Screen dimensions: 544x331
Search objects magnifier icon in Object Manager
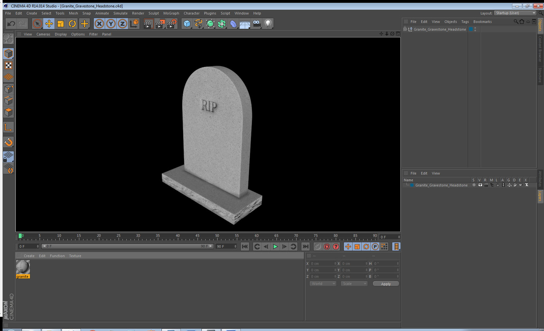(516, 22)
